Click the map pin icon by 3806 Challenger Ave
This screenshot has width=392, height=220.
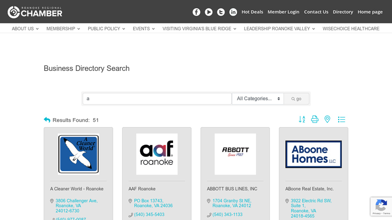(52, 201)
